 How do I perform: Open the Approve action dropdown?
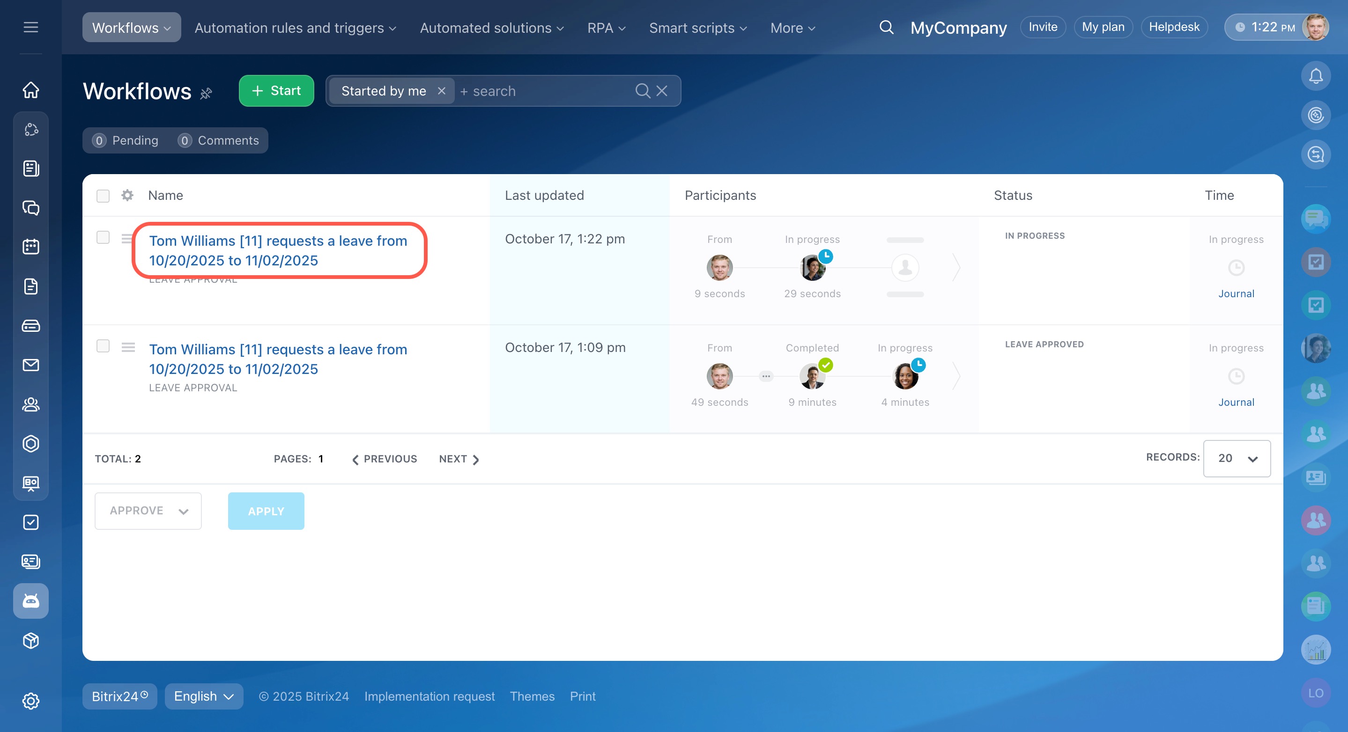coord(148,511)
